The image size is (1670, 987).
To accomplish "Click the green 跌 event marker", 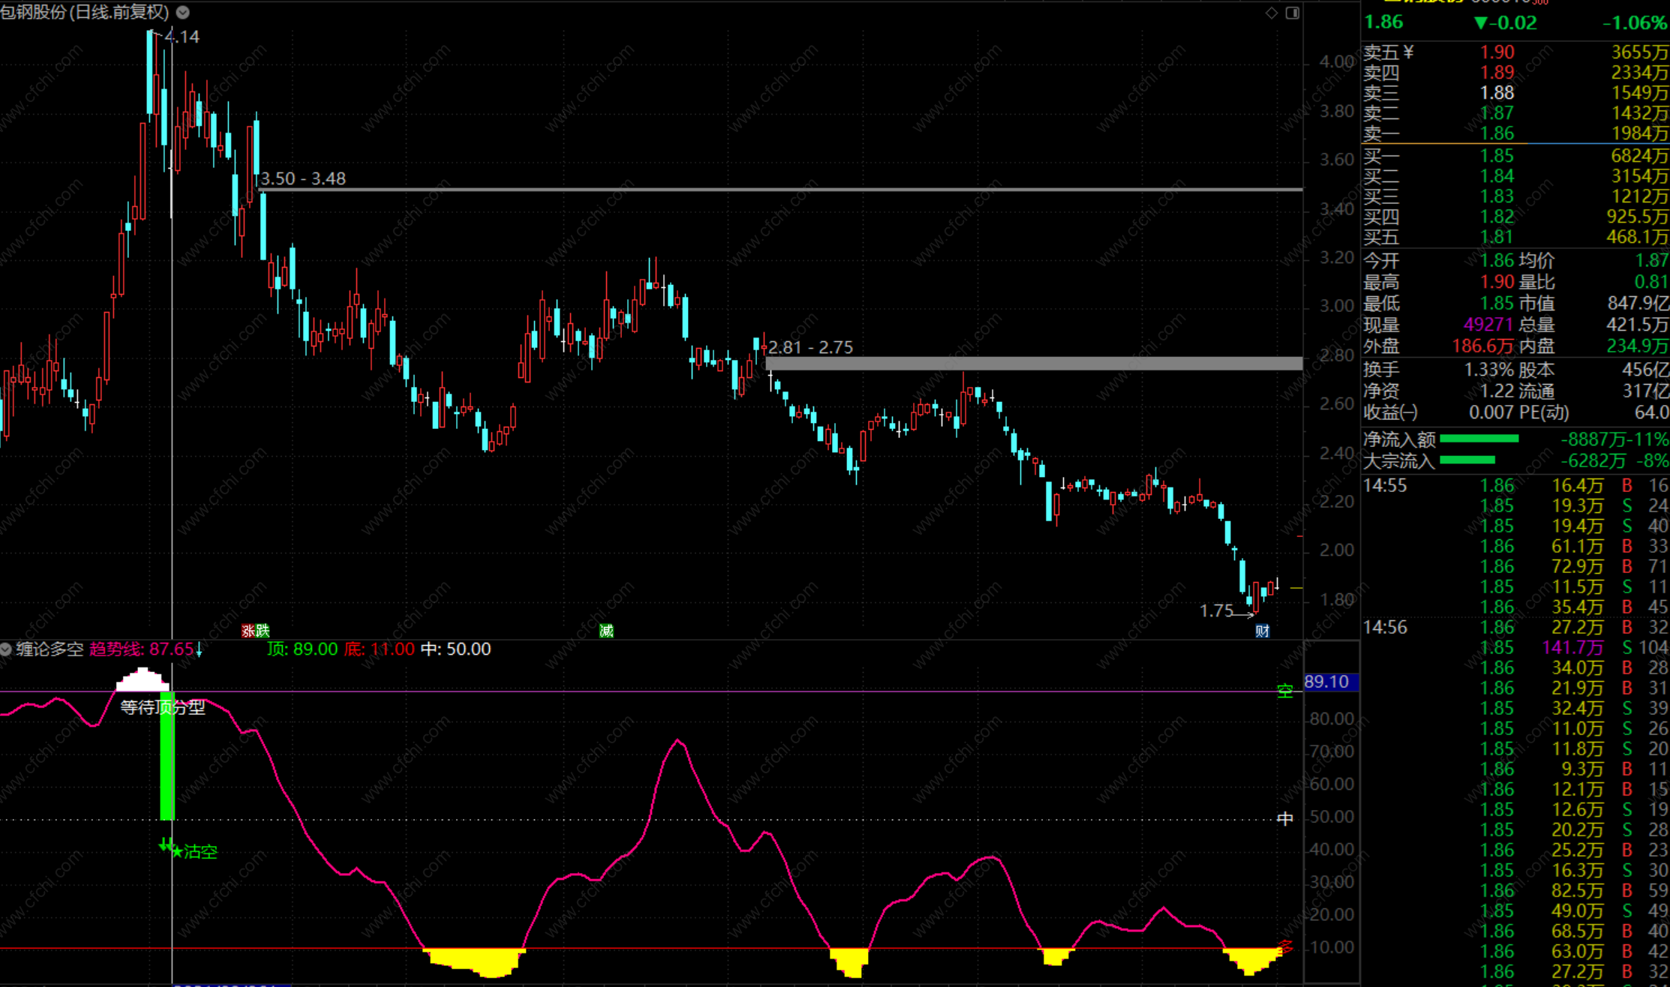I will 262,631.
